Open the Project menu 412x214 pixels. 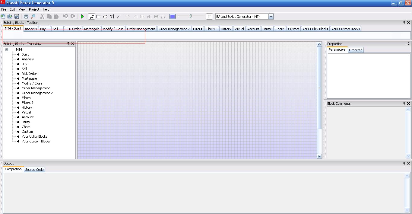click(34, 9)
